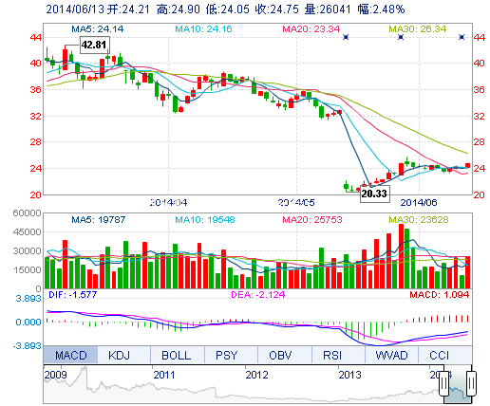Open the WVAD indicator tab
This screenshot has height=406, width=490.
[391, 355]
